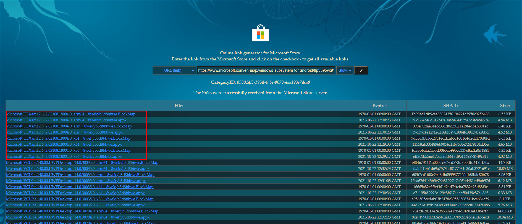Click the 5.76 MB size cell
The width and height of the screenshot is (522, 224).
pos(505,205)
